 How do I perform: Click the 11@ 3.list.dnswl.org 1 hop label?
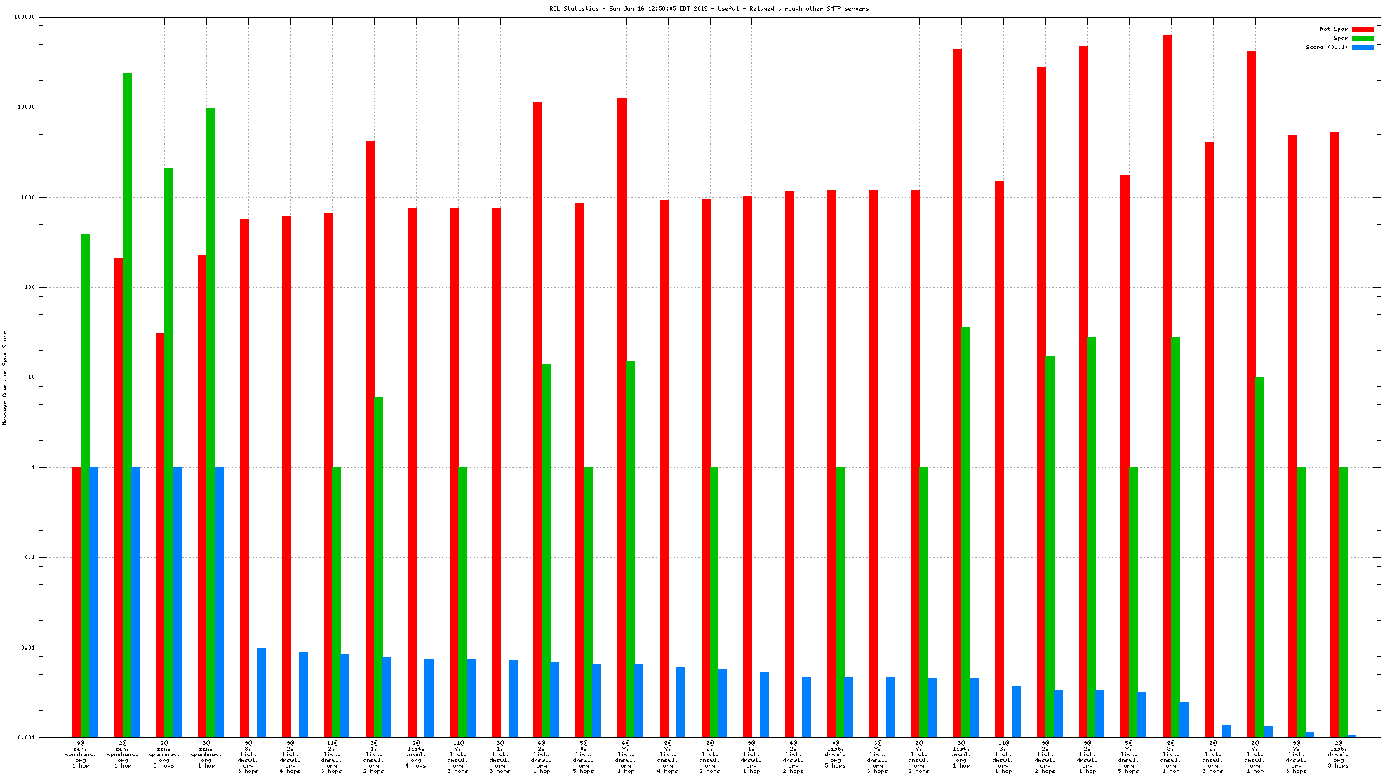tap(1003, 756)
